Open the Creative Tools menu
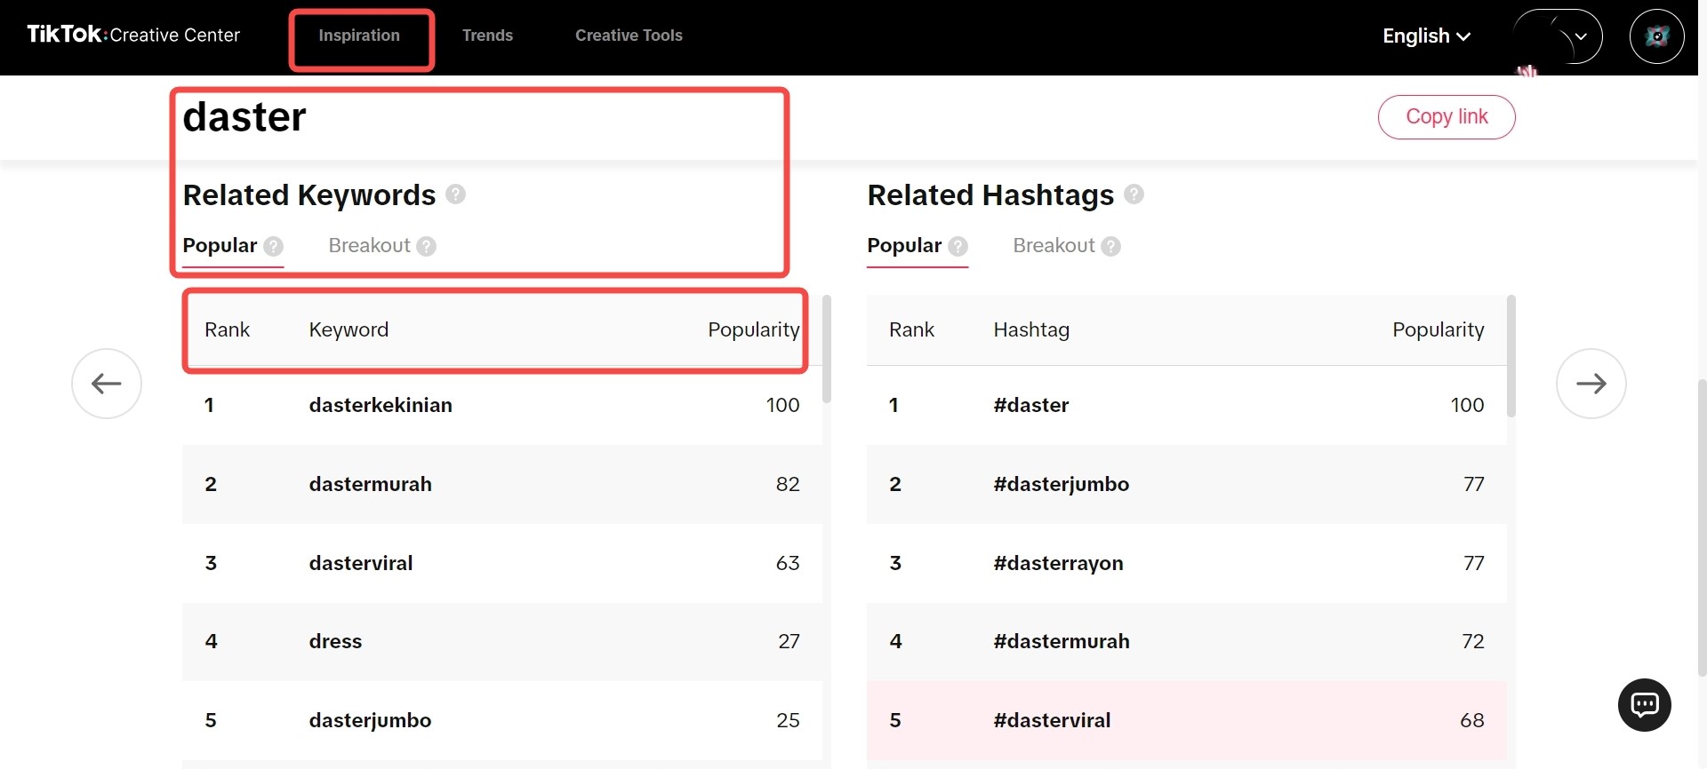The width and height of the screenshot is (1707, 769). coord(629,36)
